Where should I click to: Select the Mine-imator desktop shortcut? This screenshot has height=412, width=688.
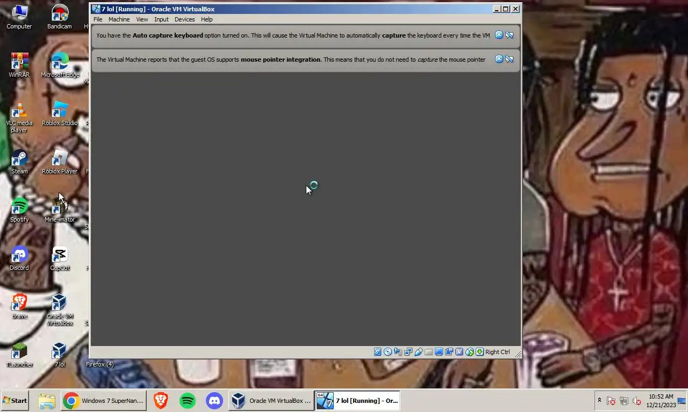pyautogui.click(x=60, y=210)
